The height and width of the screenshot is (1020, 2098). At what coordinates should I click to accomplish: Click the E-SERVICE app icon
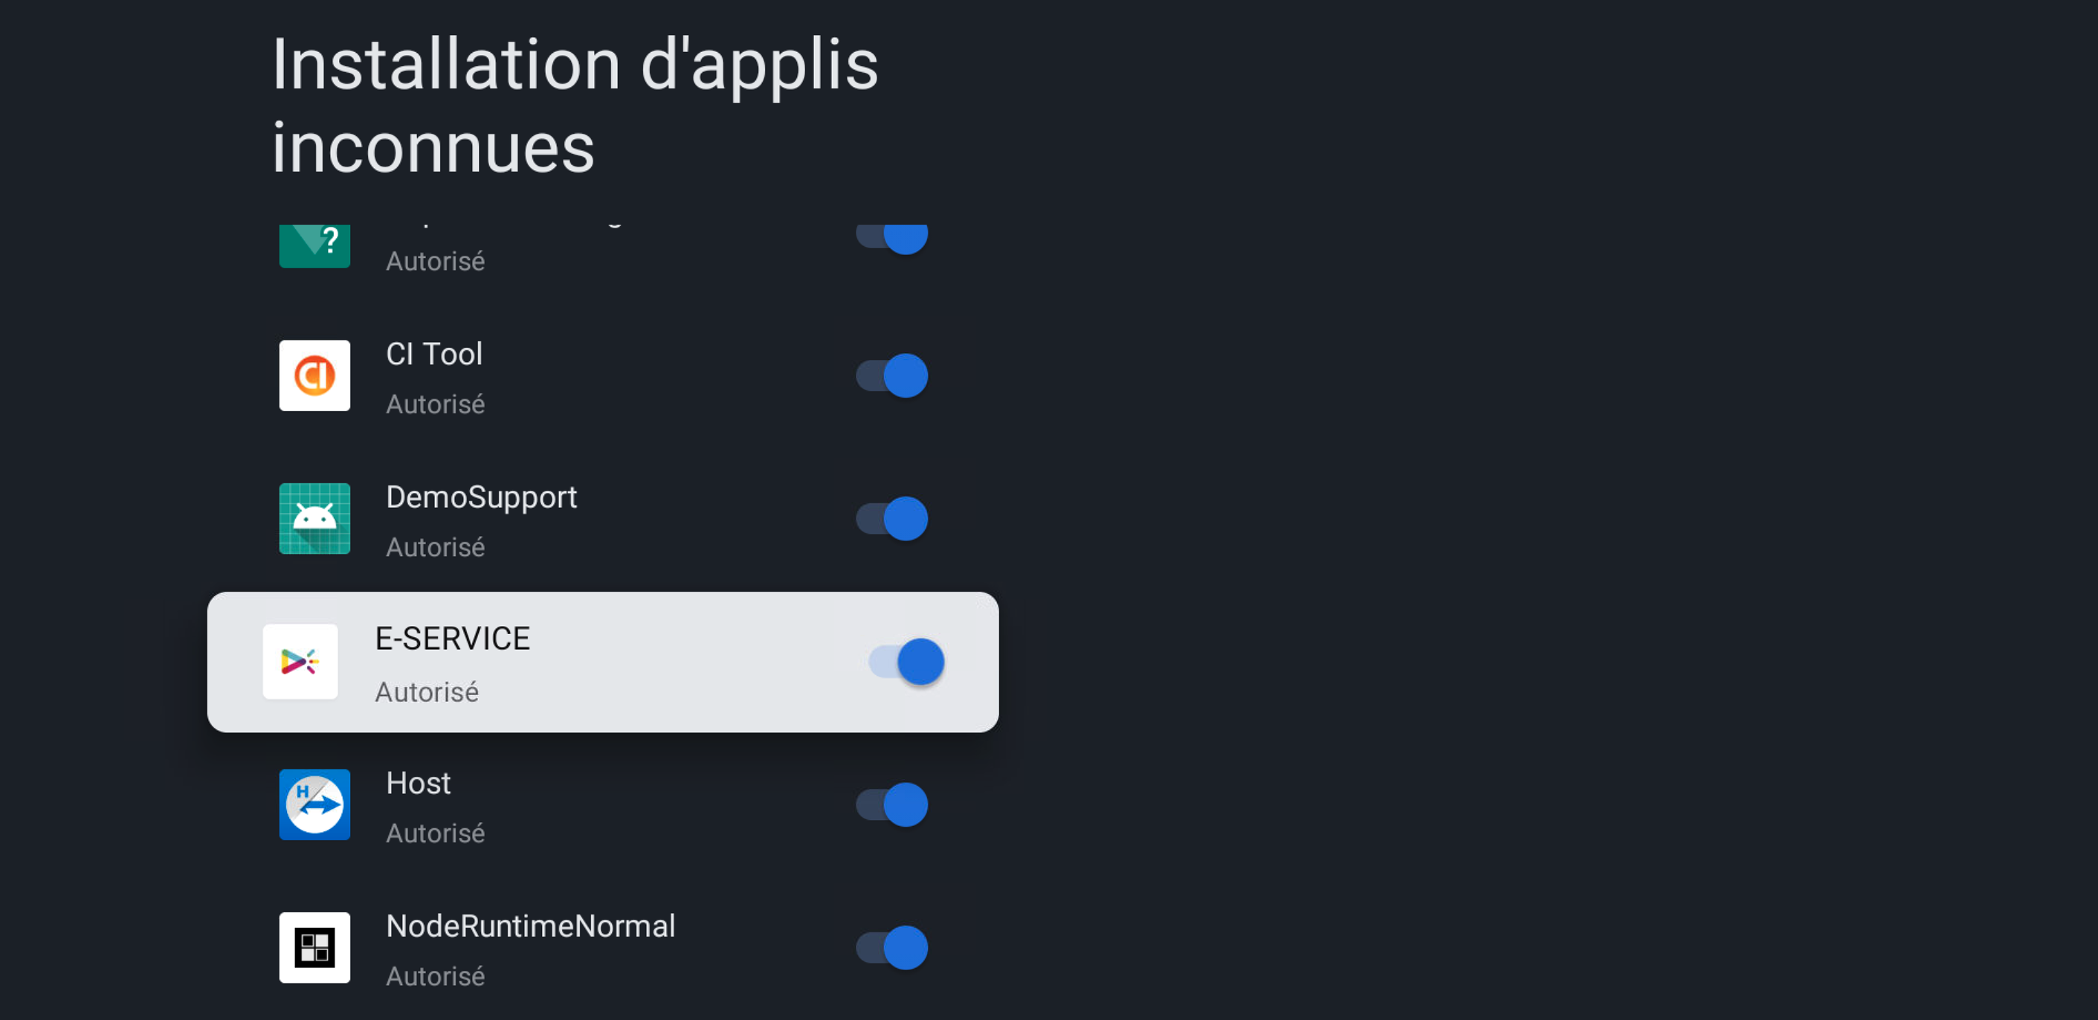pyautogui.click(x=300, y=662)
